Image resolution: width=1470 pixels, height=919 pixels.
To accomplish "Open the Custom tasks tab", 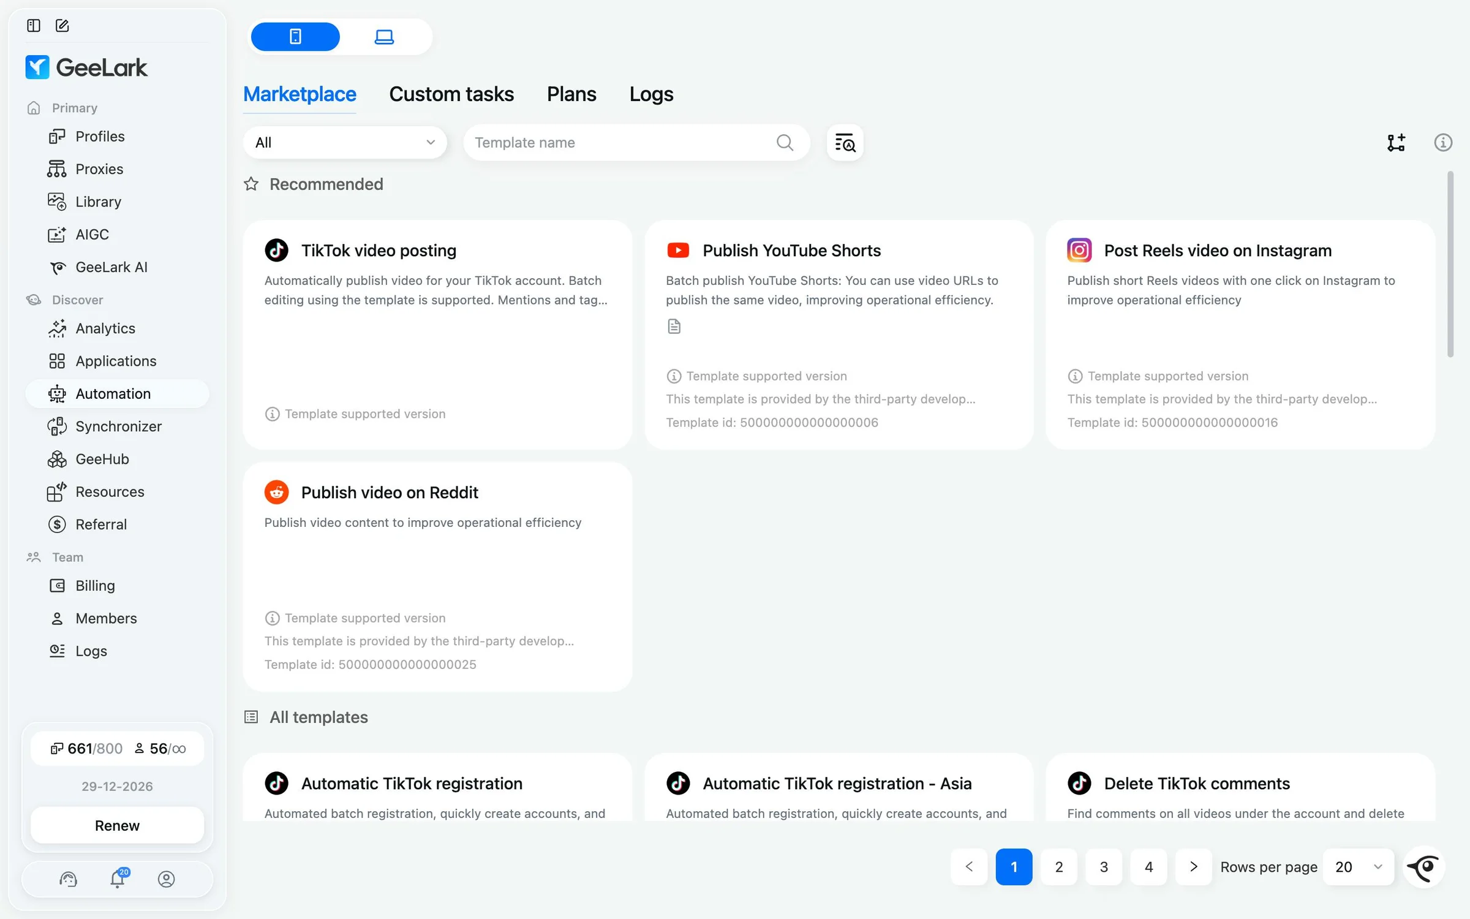I will (451, 94).
